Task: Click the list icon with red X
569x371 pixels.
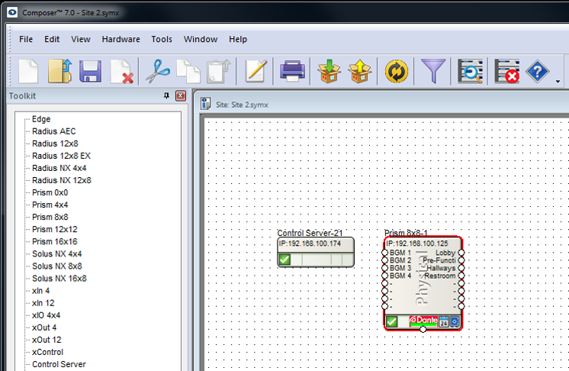Action: click(507, 71)
